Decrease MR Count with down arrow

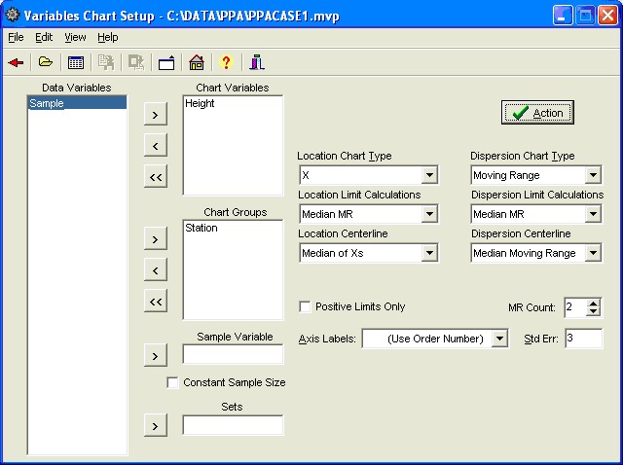point(593,311)
